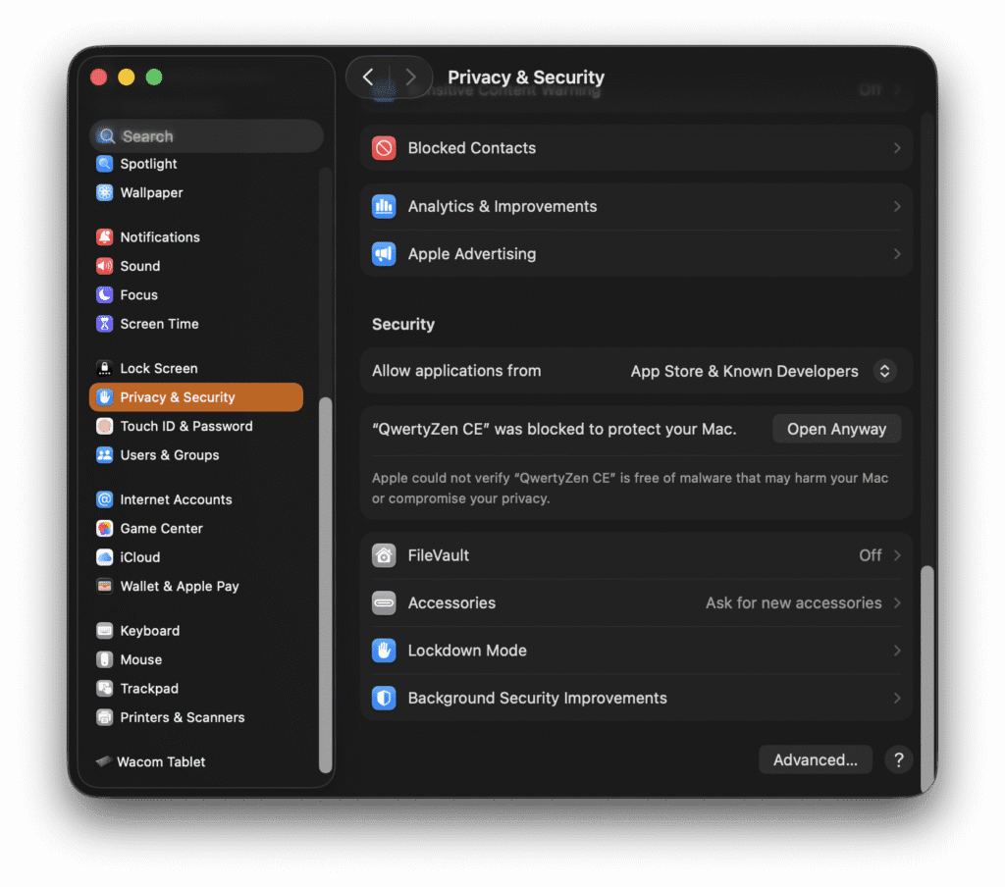This screenshot has width=1005, height=887.
Task: Open the Wacom Tablet pane
Action: click(161, 762)
